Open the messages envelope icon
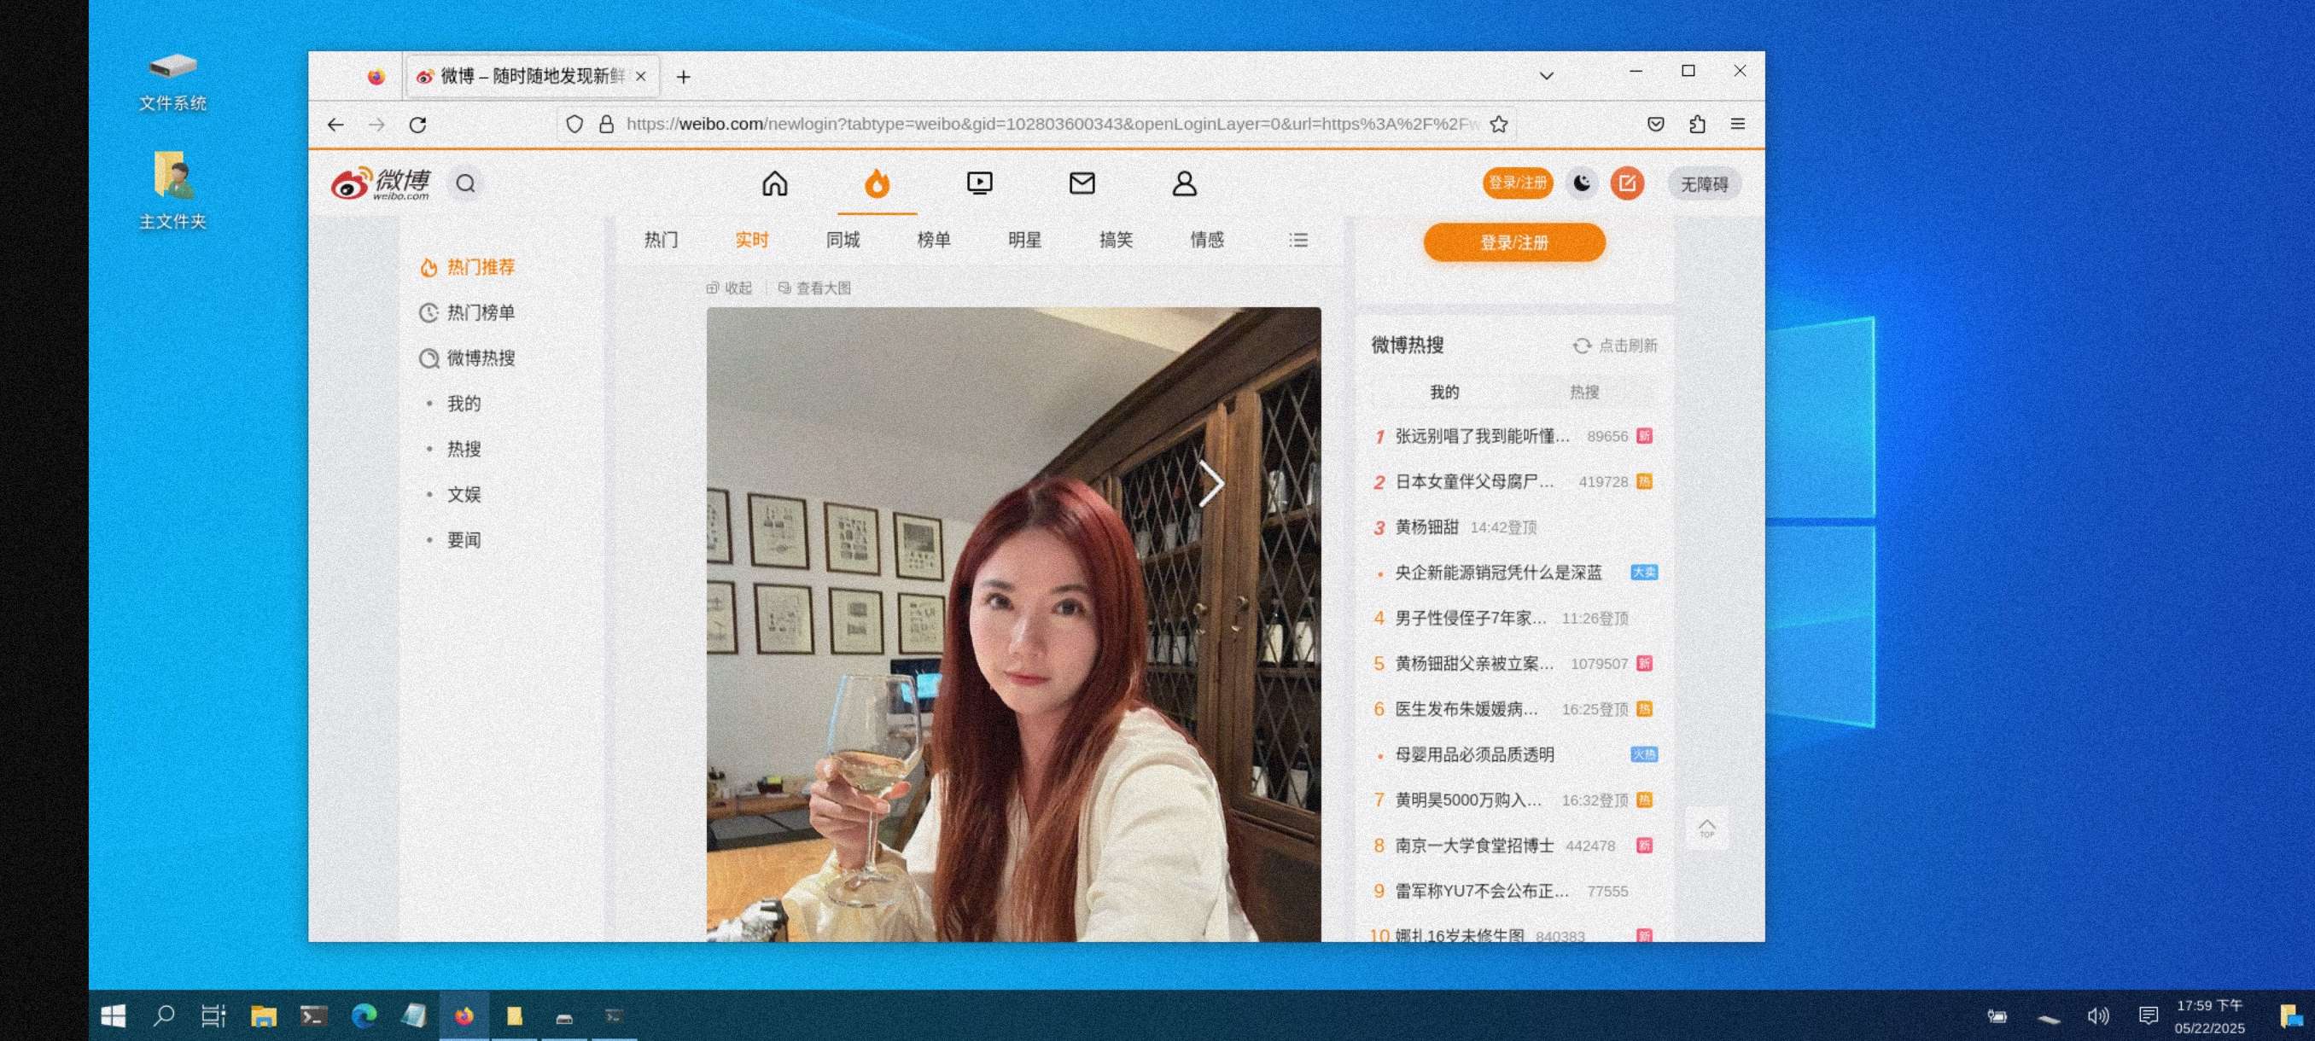Image resolution: width=2315 pixels, height=1041 pixels. click(1082, 183)
